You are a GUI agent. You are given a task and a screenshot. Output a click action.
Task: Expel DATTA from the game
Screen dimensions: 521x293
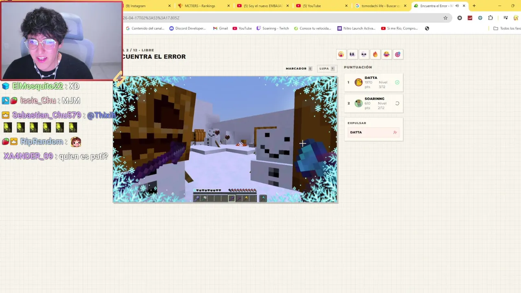(x=373, y=132)
